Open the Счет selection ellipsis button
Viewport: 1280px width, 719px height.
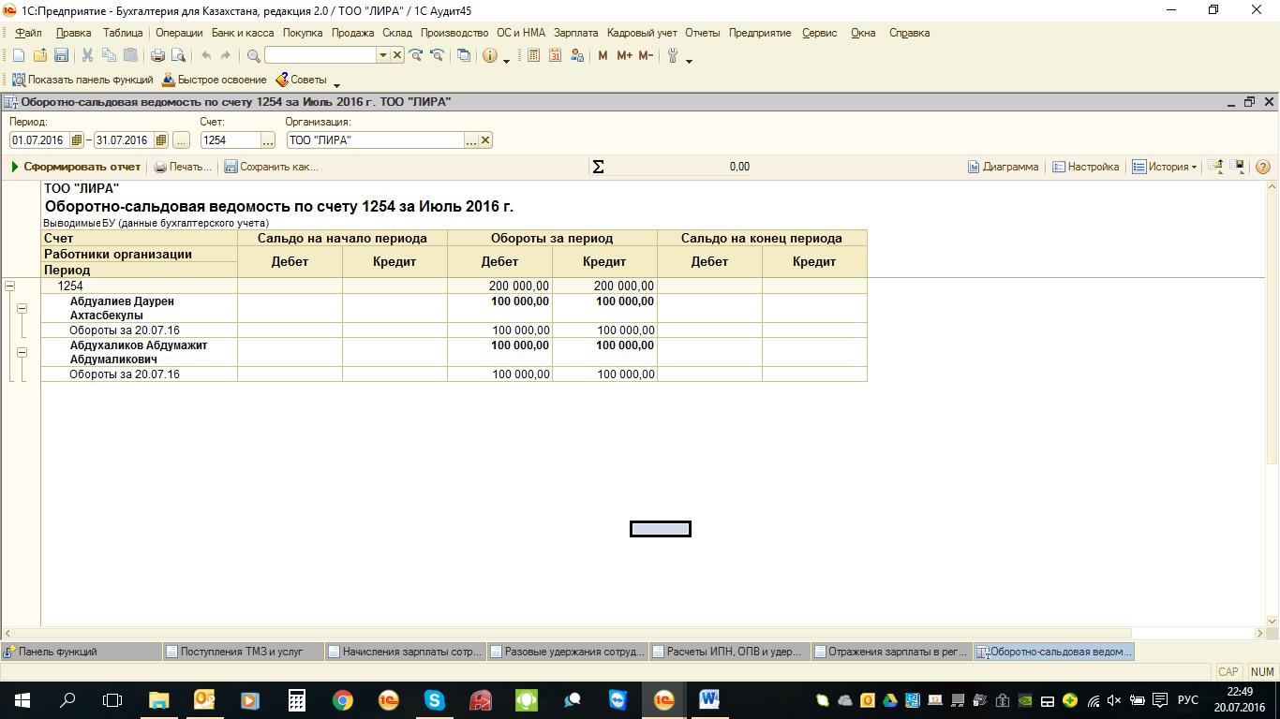coord(268,140)
